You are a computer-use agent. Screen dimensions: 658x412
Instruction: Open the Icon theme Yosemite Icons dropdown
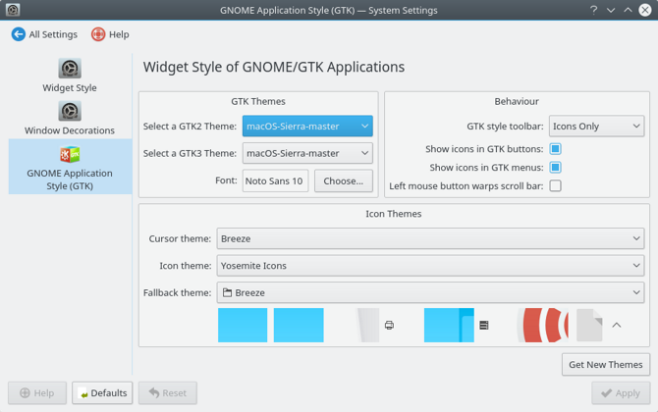click(x=430, y=266)
